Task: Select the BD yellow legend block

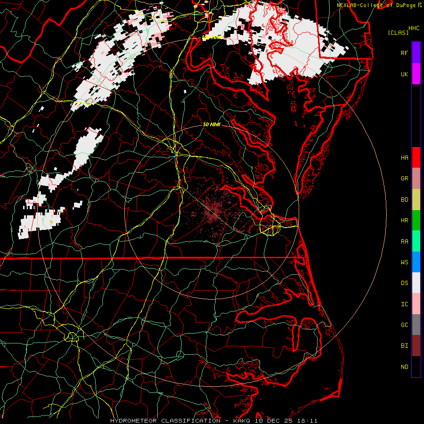Action: 416,200
